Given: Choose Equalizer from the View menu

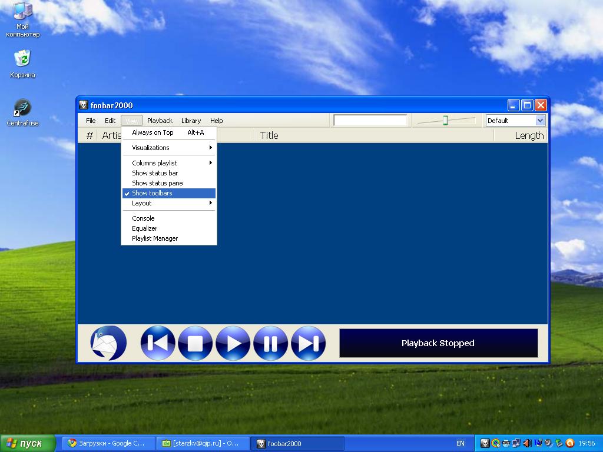Looking at the screenshot, I should tap(145, 228).
